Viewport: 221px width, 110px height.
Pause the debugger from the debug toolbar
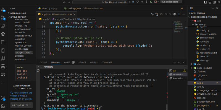pos(133,2)
